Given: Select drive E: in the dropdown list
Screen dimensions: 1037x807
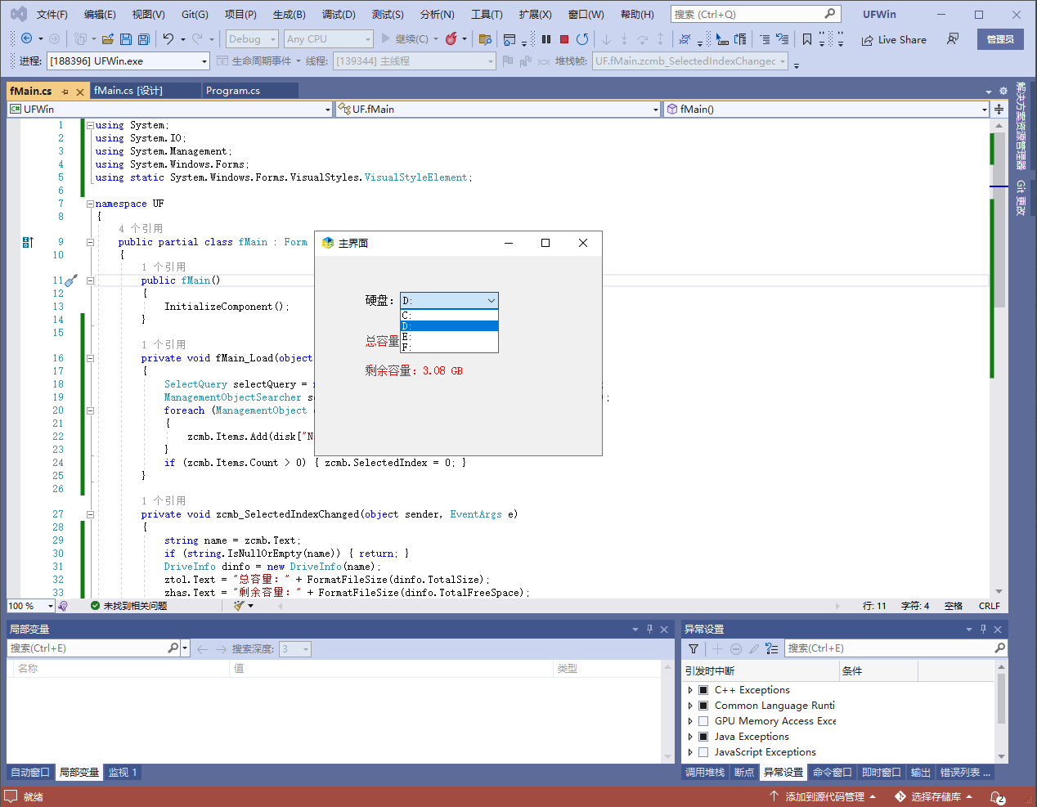Looking at the screenshot, I should 449,337.
